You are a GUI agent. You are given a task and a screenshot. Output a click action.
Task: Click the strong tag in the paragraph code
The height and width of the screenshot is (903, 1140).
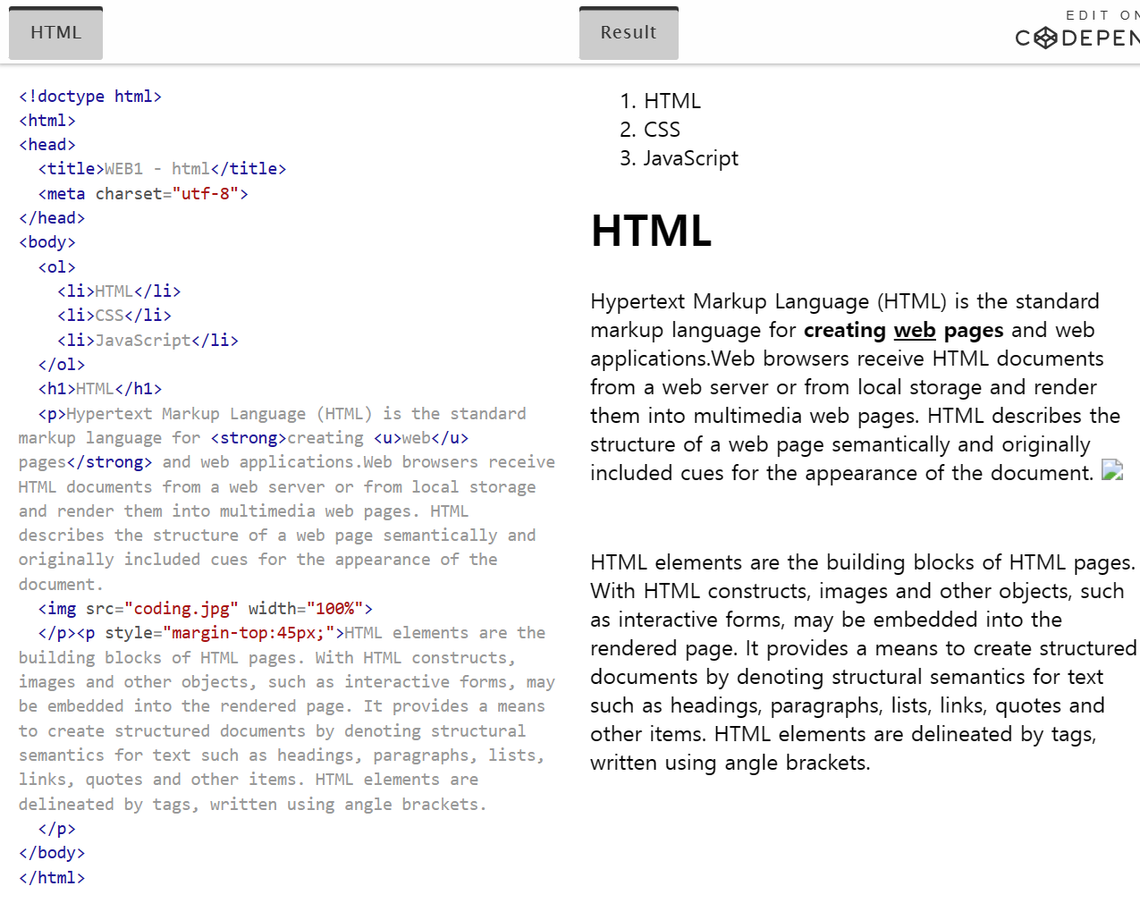248,437
